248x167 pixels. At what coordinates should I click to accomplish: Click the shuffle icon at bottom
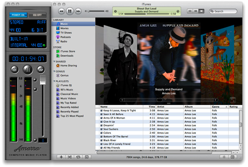(69, 157)
